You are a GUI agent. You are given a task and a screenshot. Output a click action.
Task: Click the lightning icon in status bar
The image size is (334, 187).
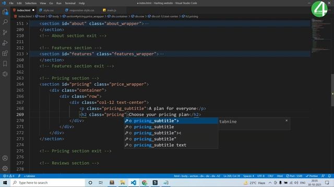click(x=19, y=176)
